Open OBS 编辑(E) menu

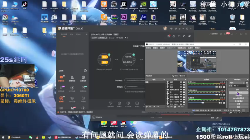pyautogui.click(x=155, y=48)
